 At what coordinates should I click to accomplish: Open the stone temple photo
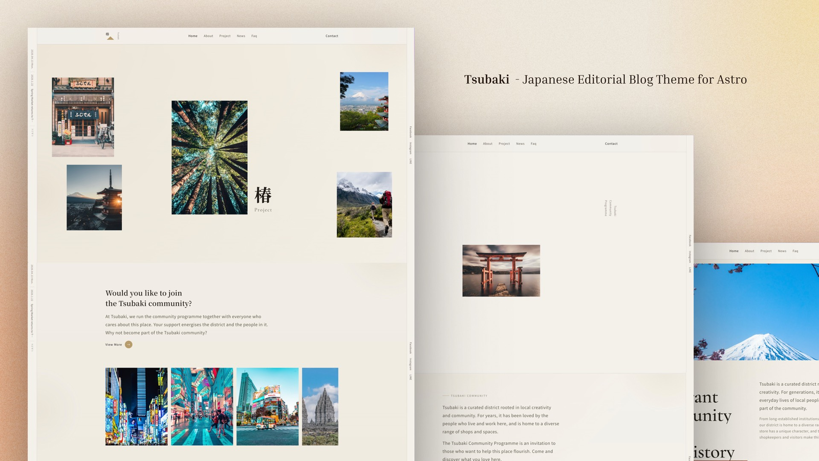point(320,407)
